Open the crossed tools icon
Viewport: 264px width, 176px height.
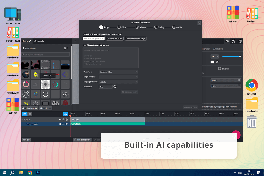tap(233, 41)
